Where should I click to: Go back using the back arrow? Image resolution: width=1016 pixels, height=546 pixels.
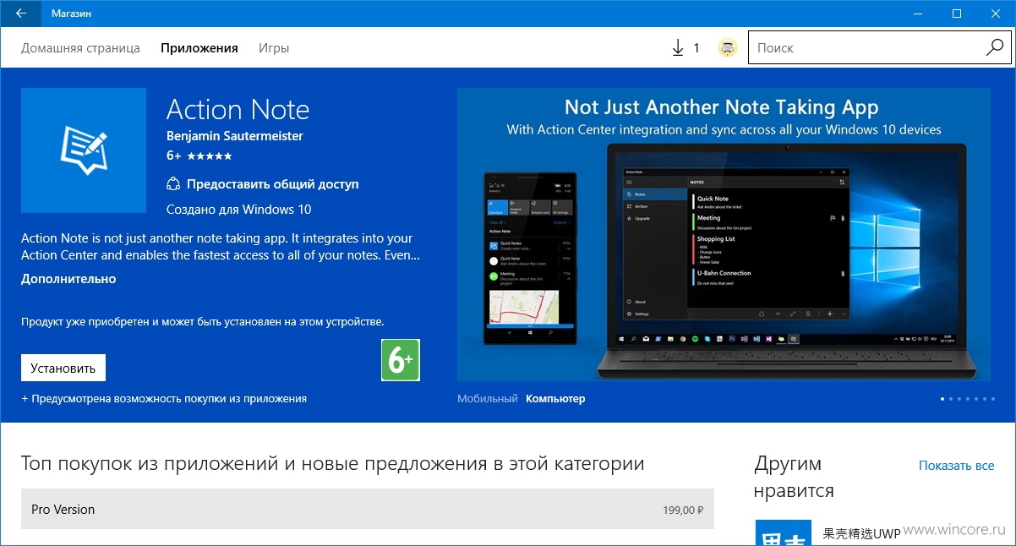click(20, 14)
